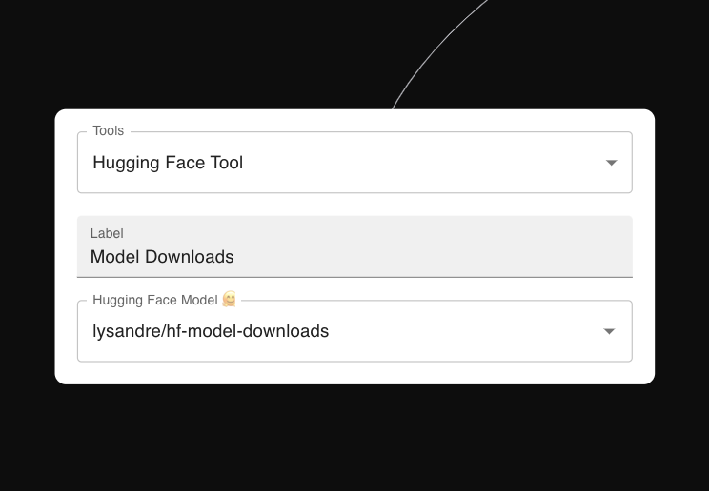Click the Hugging Face Model caret icon
This screenshot has width=709, height=491.
point(609,332)
